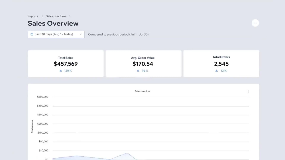This screenshot has height=160, width=285.
Task: Click the 'Compared to previous period' text
Action: point(118,34)
